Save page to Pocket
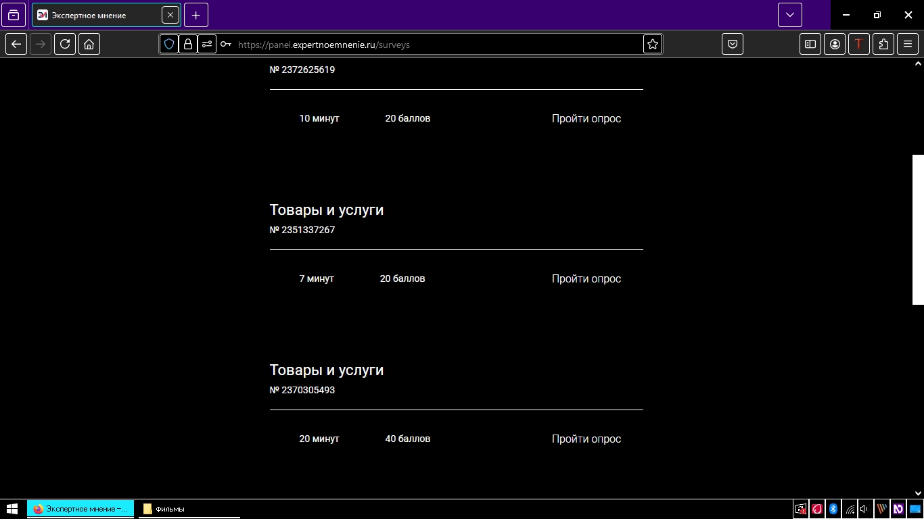Image resolution: width=924 pixels, height=519 pixels. click(x=733, y=45)
